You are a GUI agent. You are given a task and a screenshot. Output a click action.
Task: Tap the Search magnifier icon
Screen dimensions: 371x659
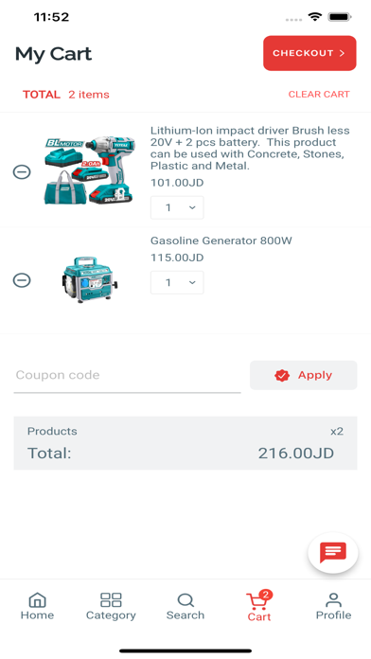(x=185, y=599)
